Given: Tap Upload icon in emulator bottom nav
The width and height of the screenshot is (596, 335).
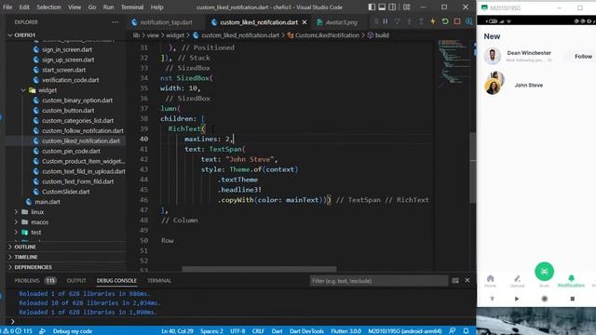Looking at the screenshot, I should point(517,281).
